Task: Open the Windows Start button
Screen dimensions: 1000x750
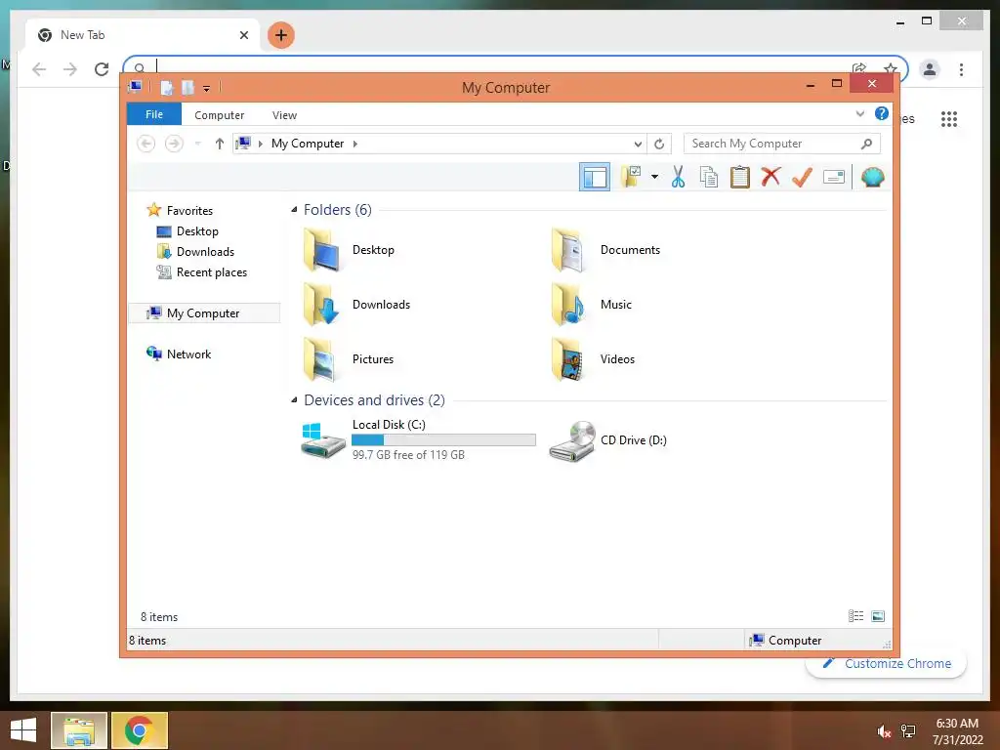Action: (x=23, y=730)
